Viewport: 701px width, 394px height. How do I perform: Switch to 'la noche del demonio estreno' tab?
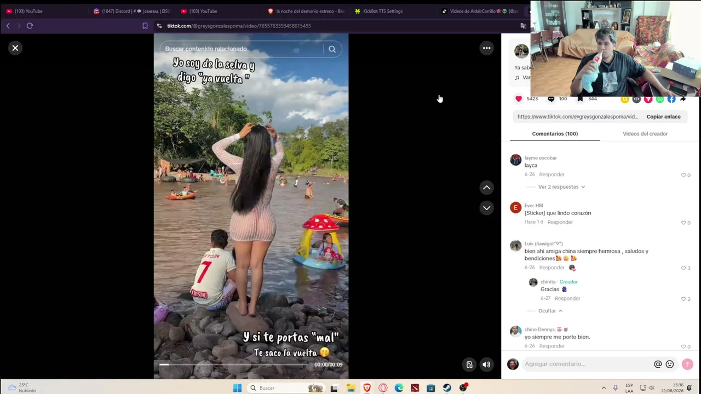pyautogui.click(x=306, y=11)
